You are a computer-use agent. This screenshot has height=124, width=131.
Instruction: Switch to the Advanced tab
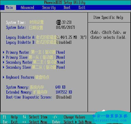tap(28, 8)
